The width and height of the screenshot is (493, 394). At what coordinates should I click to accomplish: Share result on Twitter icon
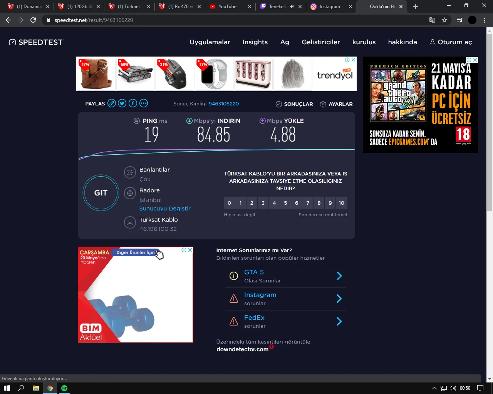(x=122, y=103)
